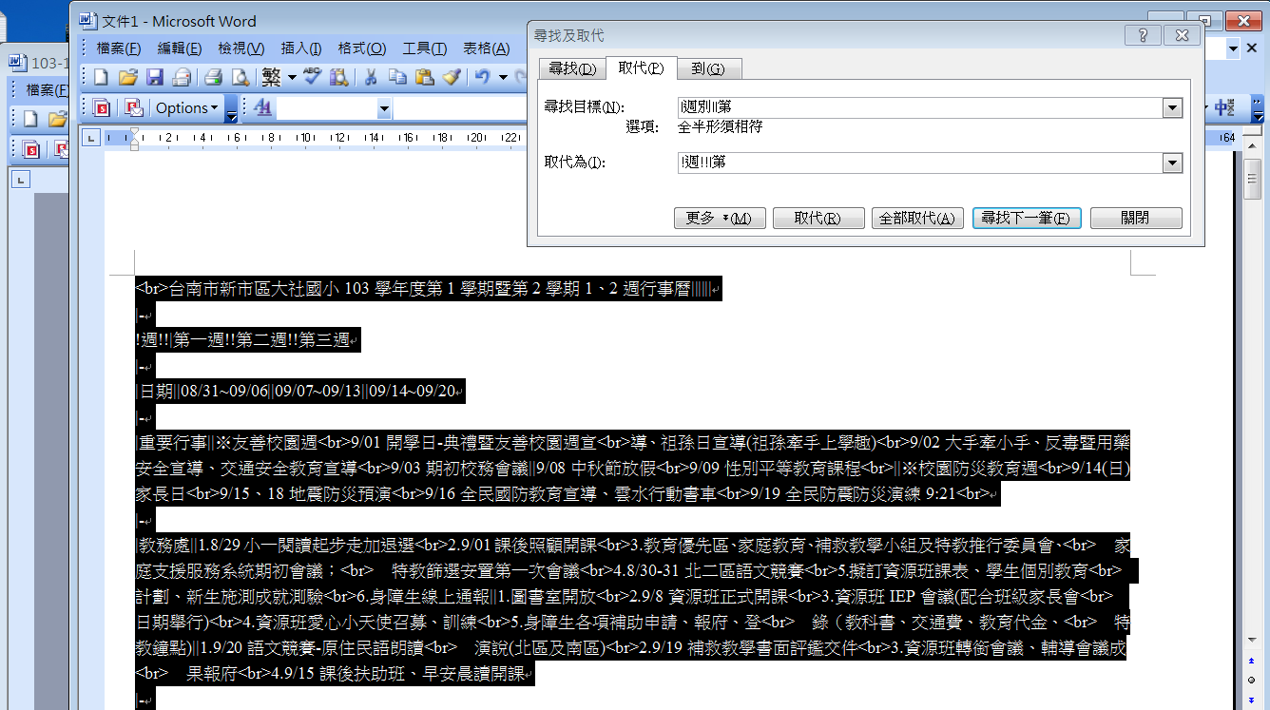Switch to the 尋找(D) tab
1270x710 pixels.
coord(571,68)
